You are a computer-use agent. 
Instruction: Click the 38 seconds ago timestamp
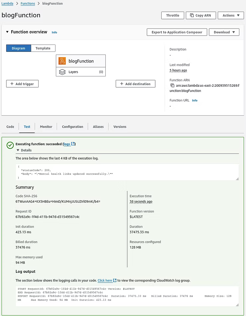[141, 202]
